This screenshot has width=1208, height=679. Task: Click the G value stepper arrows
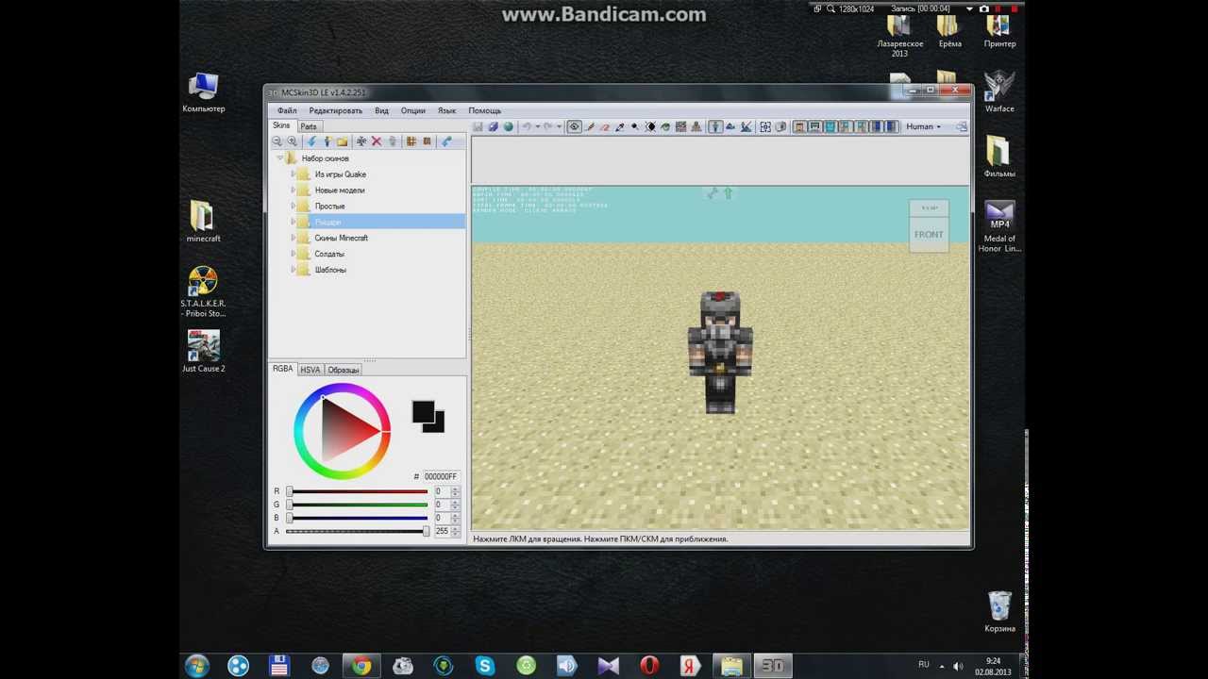(x=455, y=505)
